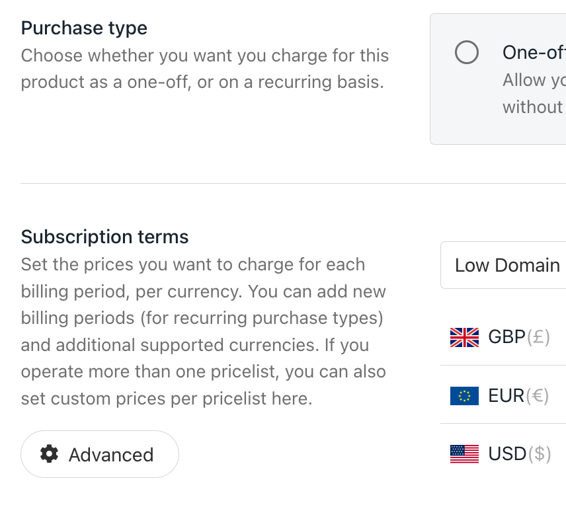Click the Subscription terms heading
This screenshot has height=509, width=566.
click(104, 237)
